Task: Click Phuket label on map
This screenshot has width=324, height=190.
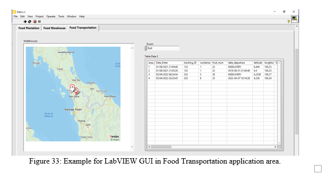Action: point(36,63)
